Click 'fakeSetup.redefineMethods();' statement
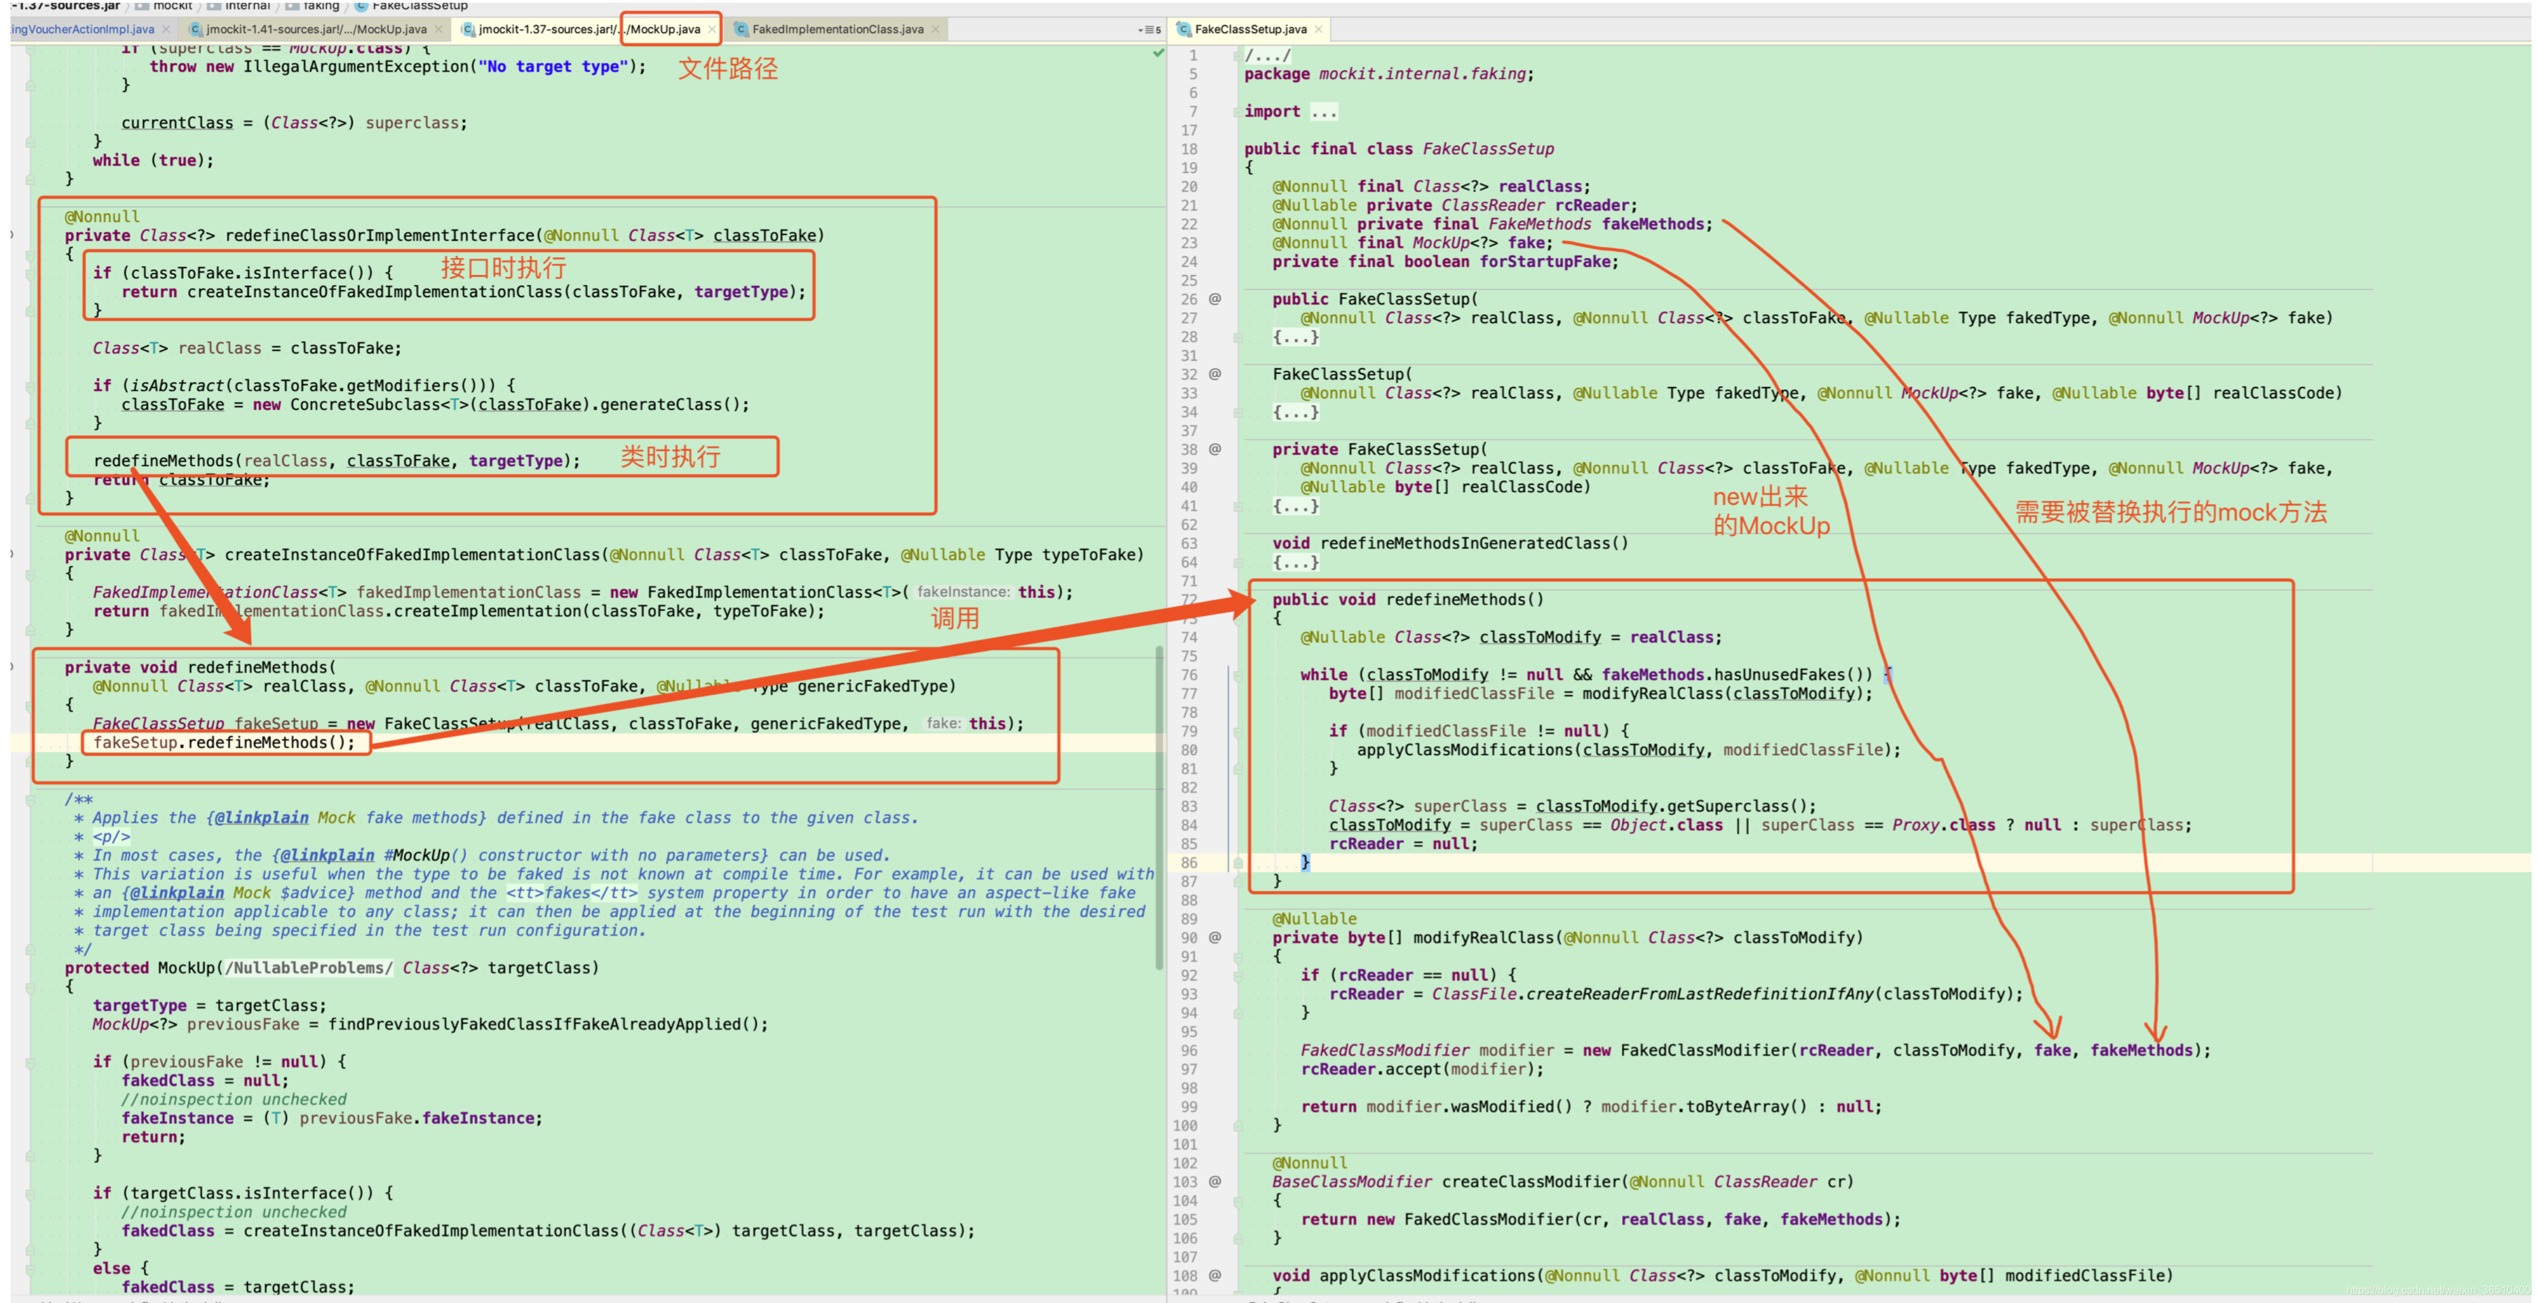Image resolution: width=2538 pixels, height=1303 pixels. pyautogui.click(x=223, y=742)
